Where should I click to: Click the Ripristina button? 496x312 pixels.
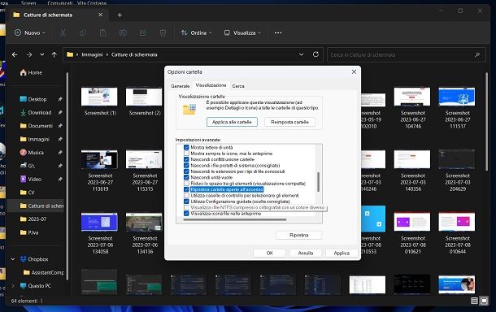click(299, 235)
